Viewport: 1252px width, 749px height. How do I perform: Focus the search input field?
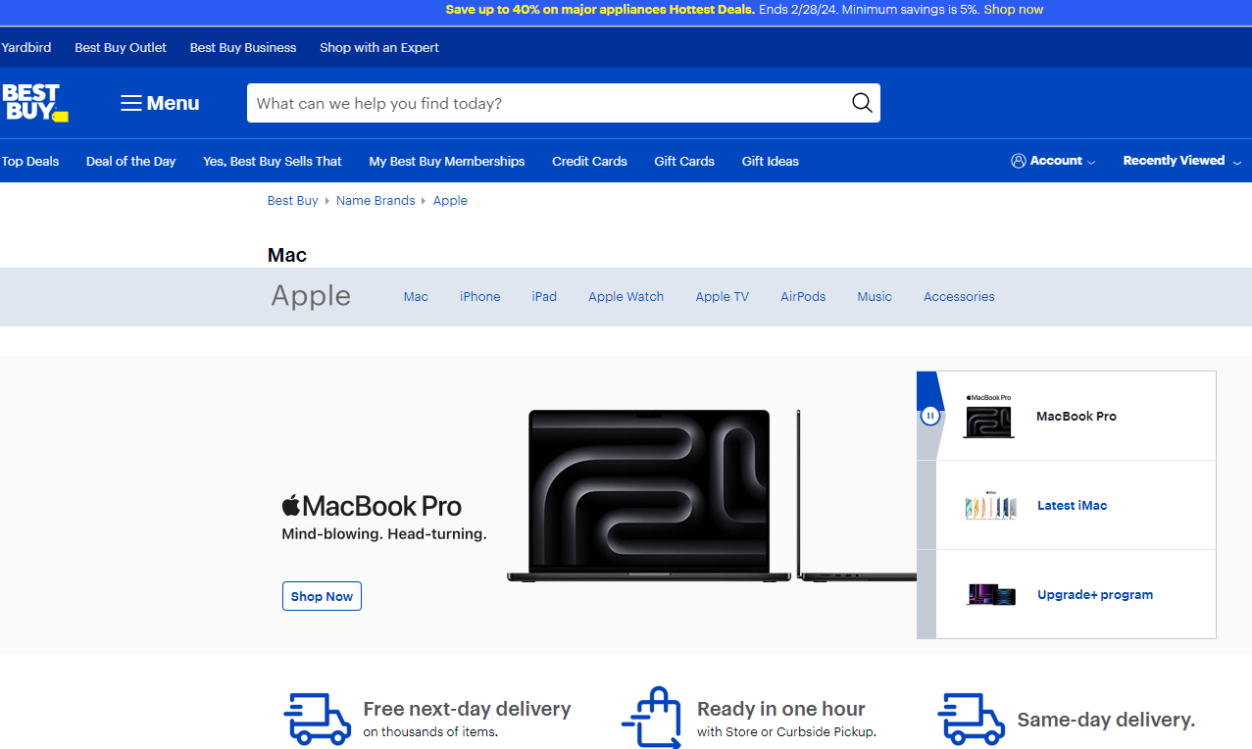coord(544,103)
